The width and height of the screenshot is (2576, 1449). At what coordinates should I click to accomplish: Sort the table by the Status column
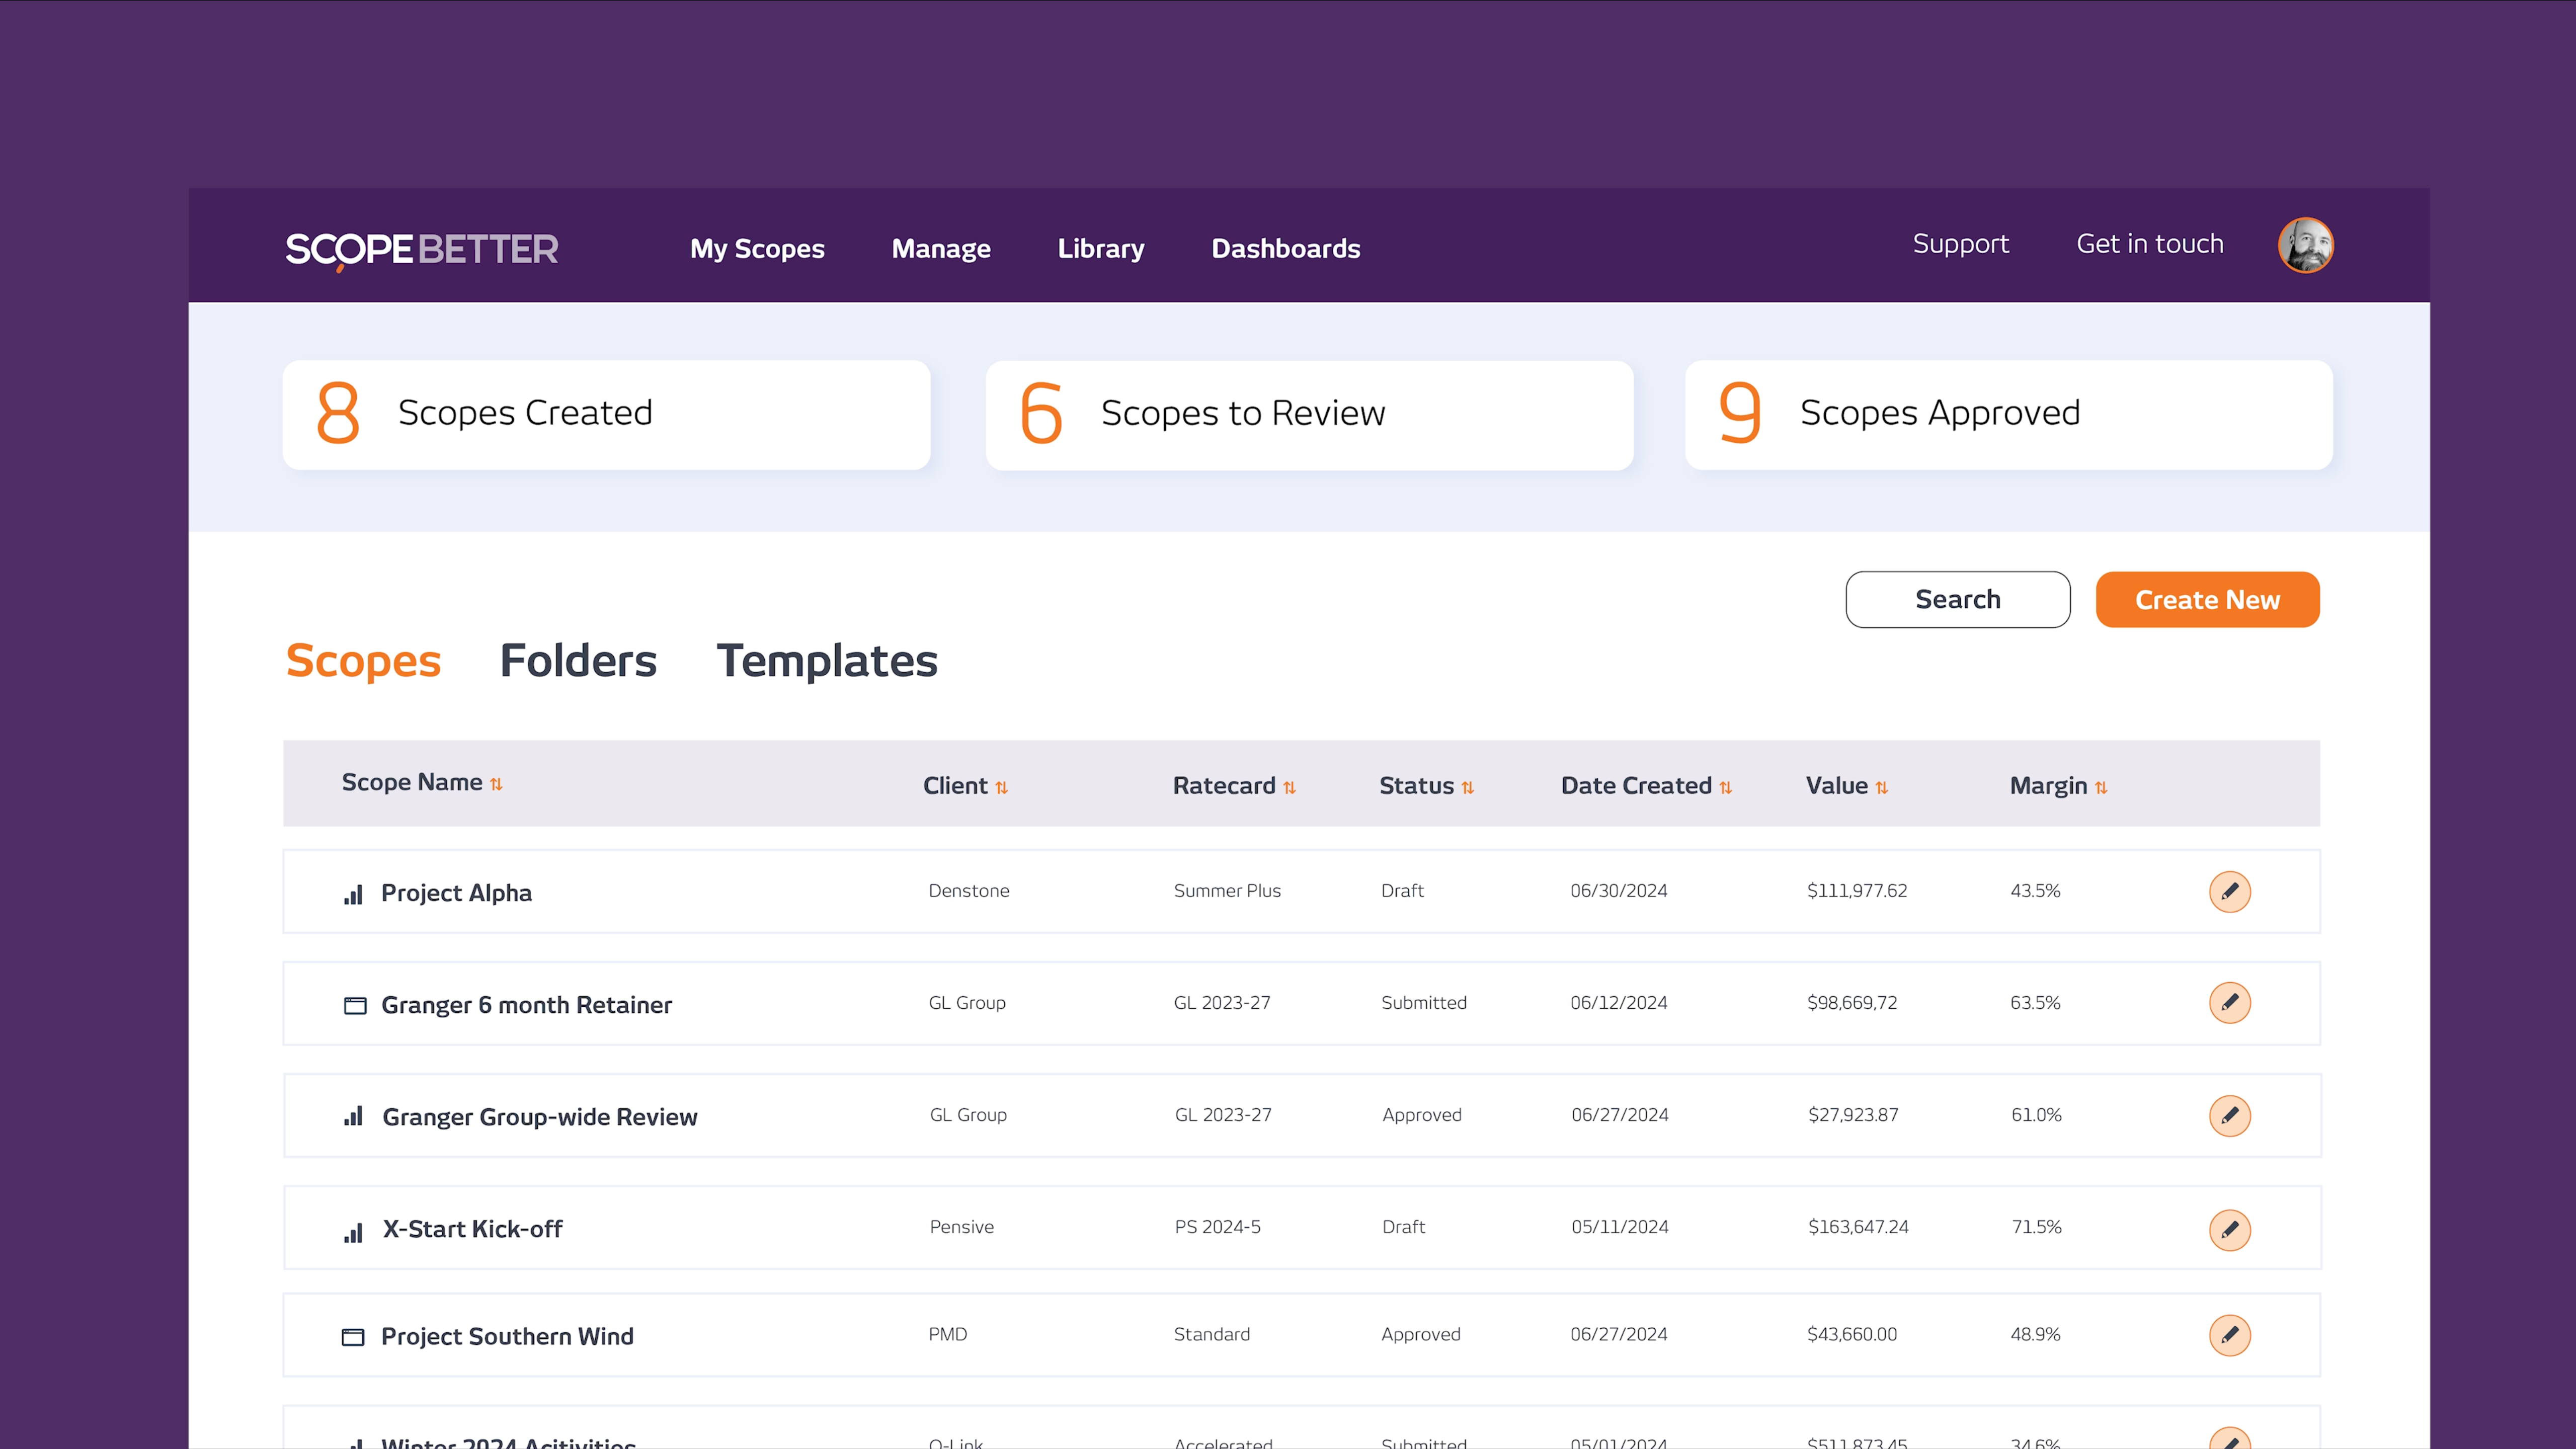(1467, 788)
